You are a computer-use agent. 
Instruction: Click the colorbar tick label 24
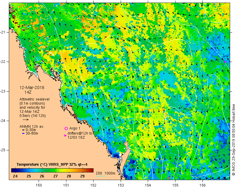tap(15, 176)
